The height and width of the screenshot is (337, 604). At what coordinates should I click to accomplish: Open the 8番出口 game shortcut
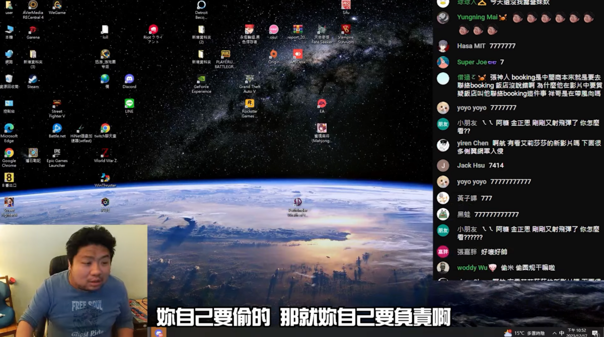click(9, 180)
